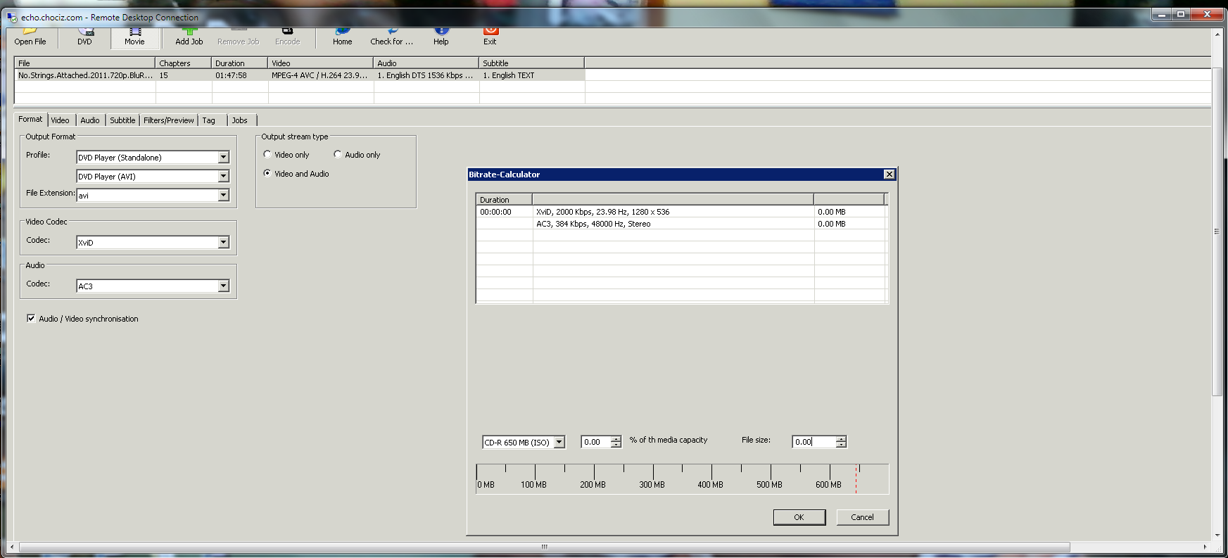Toggle Audio / Video synchronisation checkbox

[x=31, y=318]
